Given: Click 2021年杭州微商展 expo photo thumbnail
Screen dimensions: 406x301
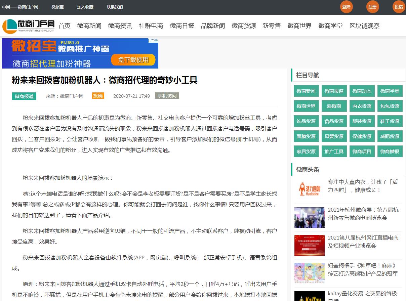Looking at the screenshot, I should coord(310,218).
